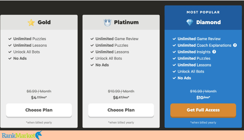Image resolution: width=244 pixels, height=140 pixels.
Task: Choose the Platinum plan
Action: 121,110
